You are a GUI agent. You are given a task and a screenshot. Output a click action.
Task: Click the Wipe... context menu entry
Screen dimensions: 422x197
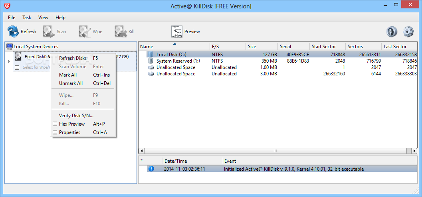click(x=83, y=95)
